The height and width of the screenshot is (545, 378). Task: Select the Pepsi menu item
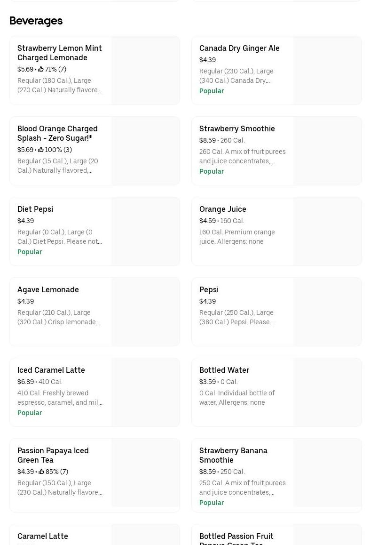(209, 289)
